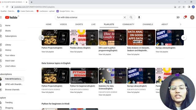Image resolution: width=196 pixels, height=110 pixels.
Task: Switch to the SHORTS channel tab
Action: click(79, 24)
